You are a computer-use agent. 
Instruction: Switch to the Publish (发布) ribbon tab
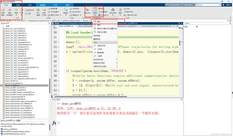(x=55, y=5)
